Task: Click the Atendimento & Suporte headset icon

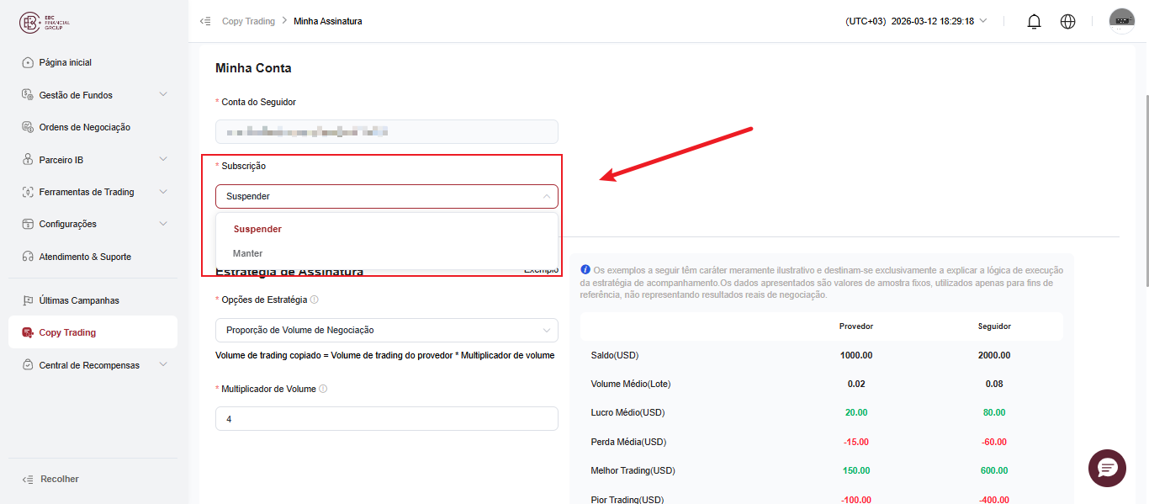Action: coord(28,257)
